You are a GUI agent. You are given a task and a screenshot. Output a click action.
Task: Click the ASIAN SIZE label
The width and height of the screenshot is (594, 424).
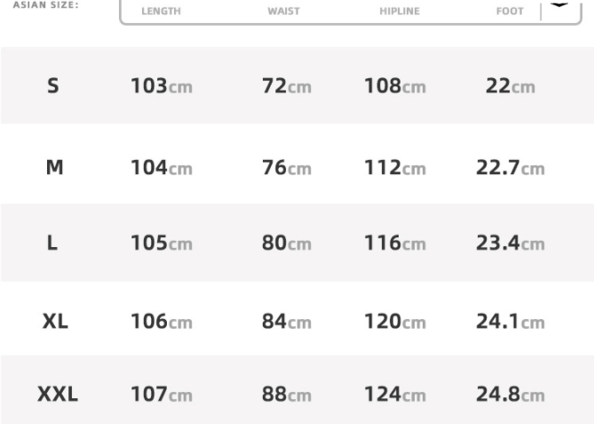tap(46, 5)
